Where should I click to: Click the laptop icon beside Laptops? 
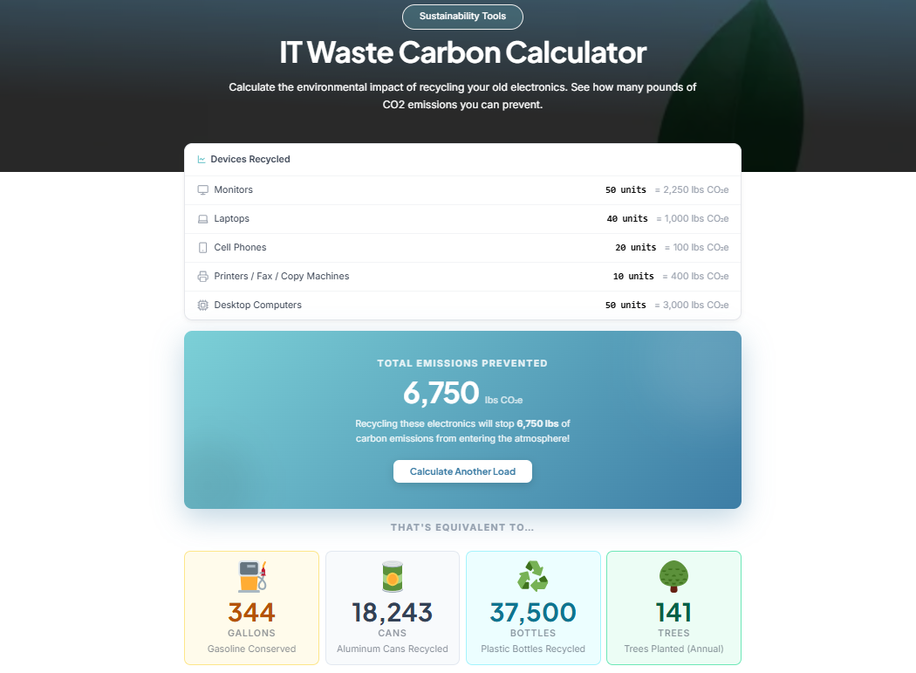click(x=202, y=219)
